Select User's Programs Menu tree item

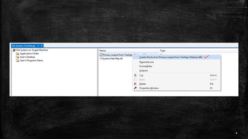[31, 61]
